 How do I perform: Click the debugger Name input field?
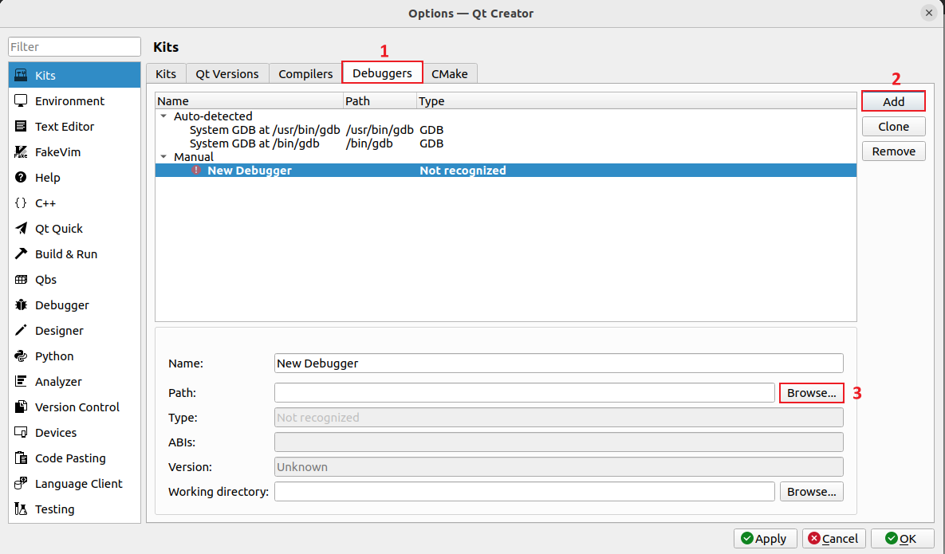(x=559, y=363)
